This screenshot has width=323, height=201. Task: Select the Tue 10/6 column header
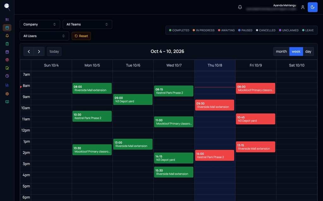(x=133, y=65)
